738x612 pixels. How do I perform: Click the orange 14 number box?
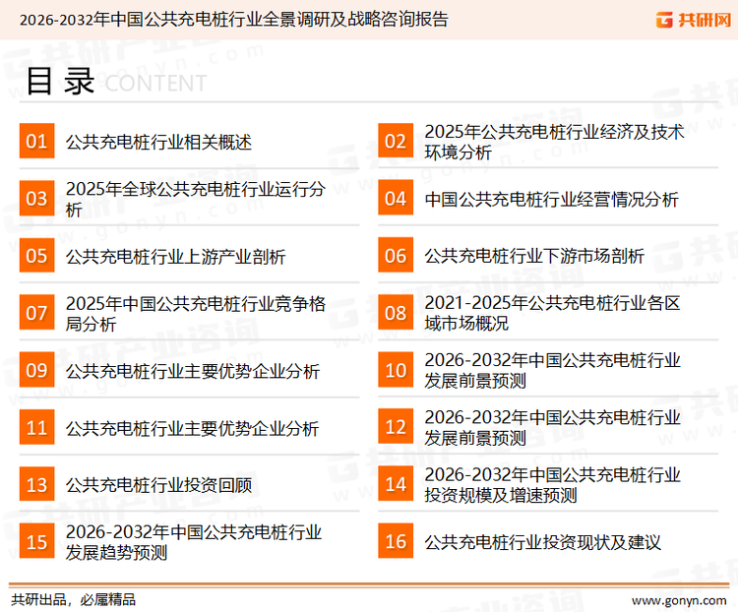396,484
